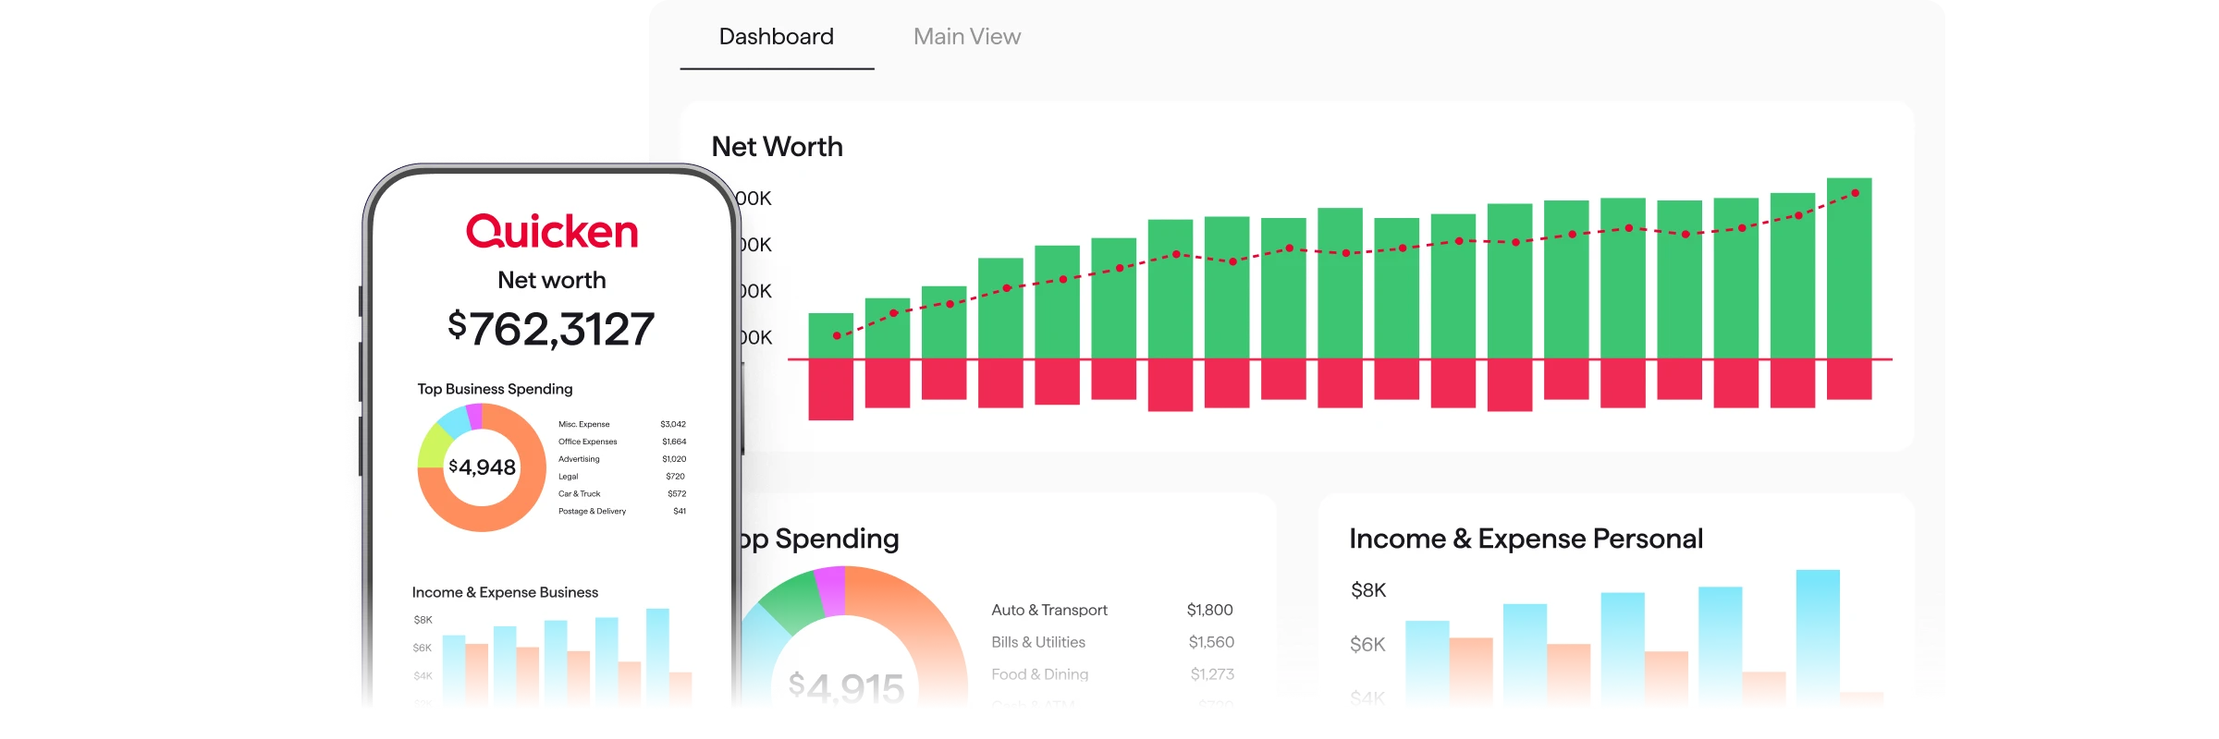Click the phone's Net worth label
The image size is (2219, 739).
click(x=552, y=280)
